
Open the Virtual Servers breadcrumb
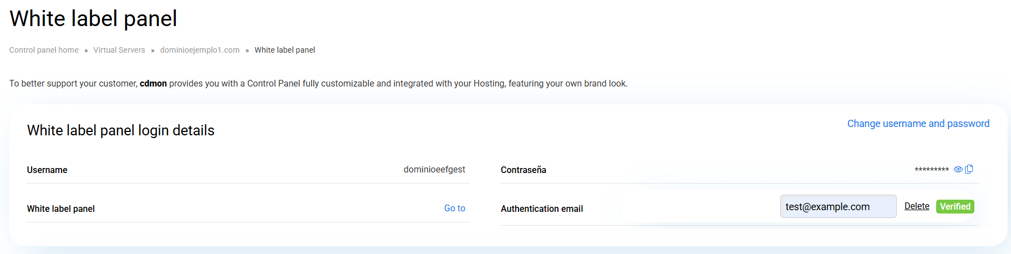coord(119,50)
